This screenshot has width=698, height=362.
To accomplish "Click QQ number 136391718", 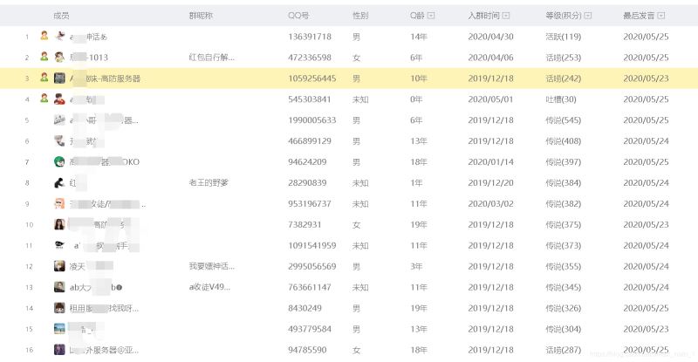I will [x=310, y=37].
